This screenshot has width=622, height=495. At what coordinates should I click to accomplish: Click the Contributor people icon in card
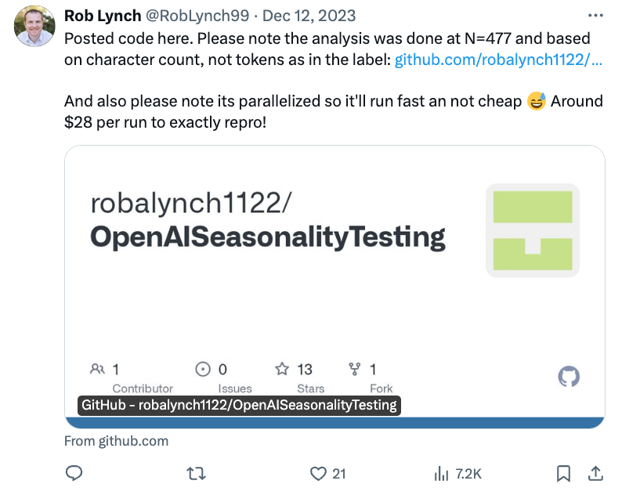(98, 369)
